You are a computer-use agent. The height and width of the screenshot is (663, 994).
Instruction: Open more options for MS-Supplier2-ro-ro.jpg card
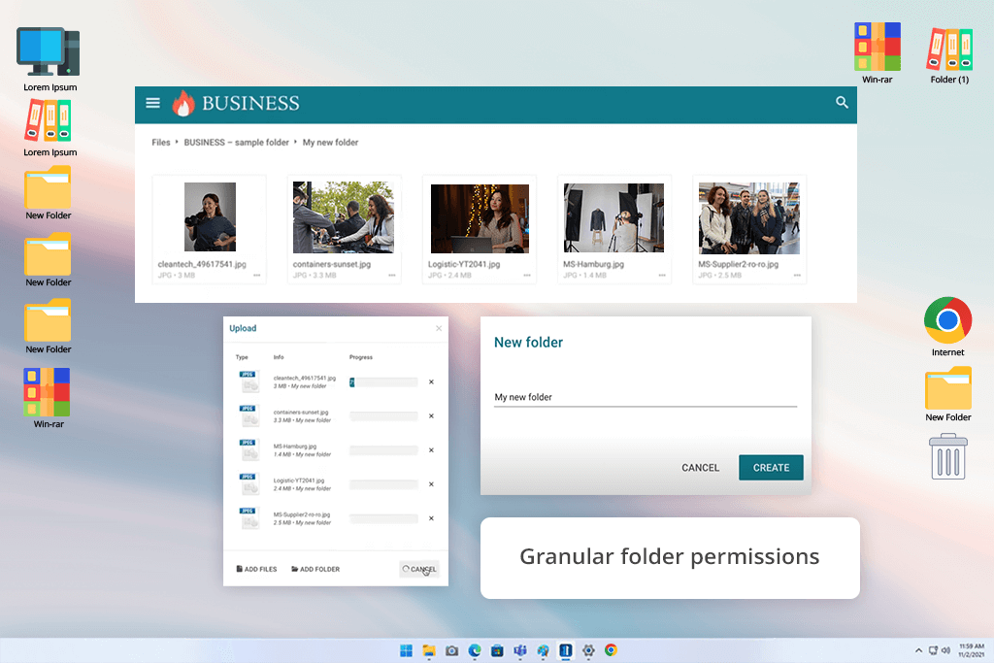[797, 275]
